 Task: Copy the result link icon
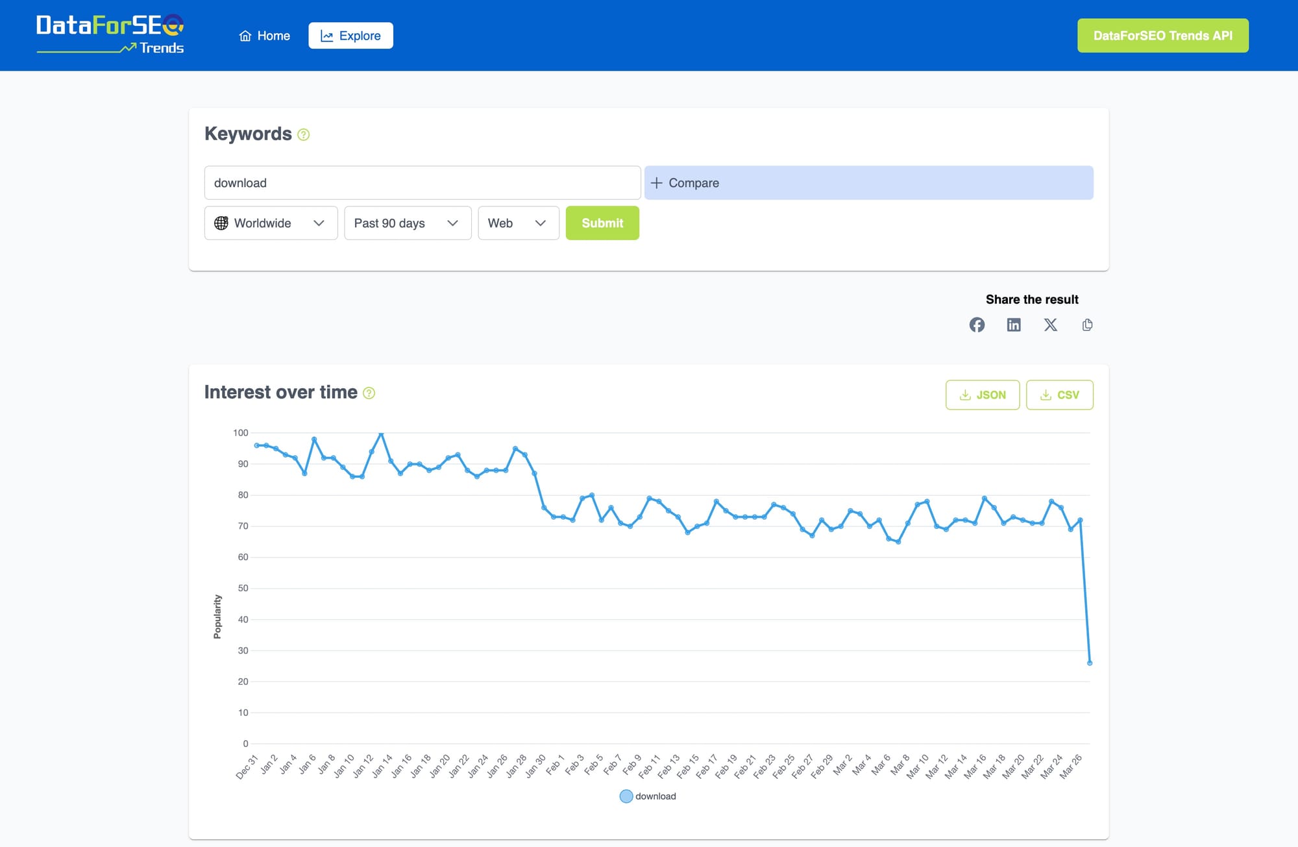pos(1088,325)
